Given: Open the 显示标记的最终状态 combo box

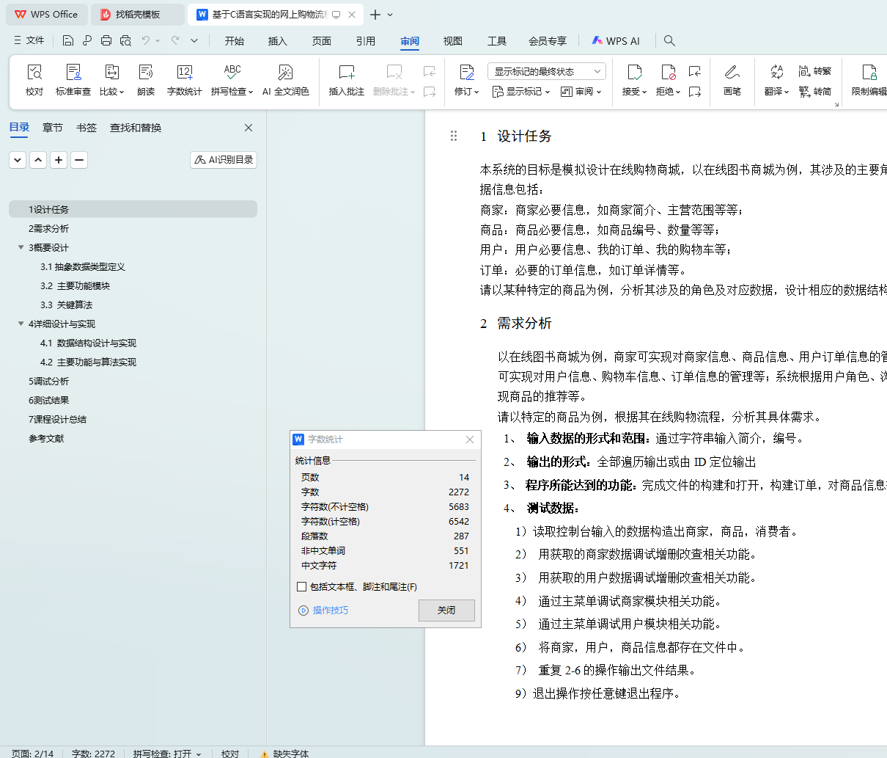Looking at the screenshot, I should pyautogui.click(x=546, y=71).
